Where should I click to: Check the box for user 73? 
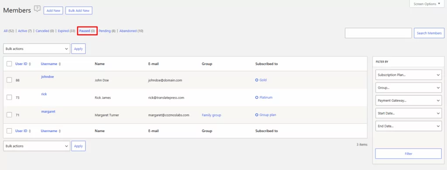pyautogui.click(x=9, y=97)
